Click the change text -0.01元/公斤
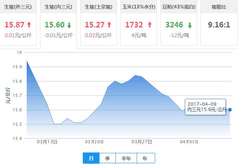This screenshot has width=238, height=164. [x=58, y=35]
